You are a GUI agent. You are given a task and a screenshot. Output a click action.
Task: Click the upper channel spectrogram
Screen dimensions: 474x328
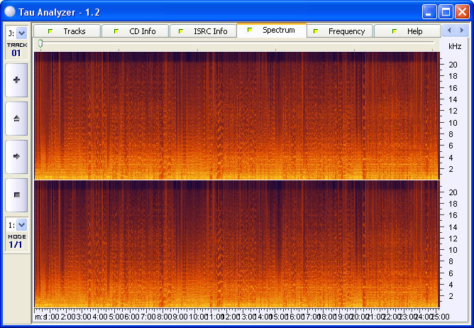pos(236,116)
